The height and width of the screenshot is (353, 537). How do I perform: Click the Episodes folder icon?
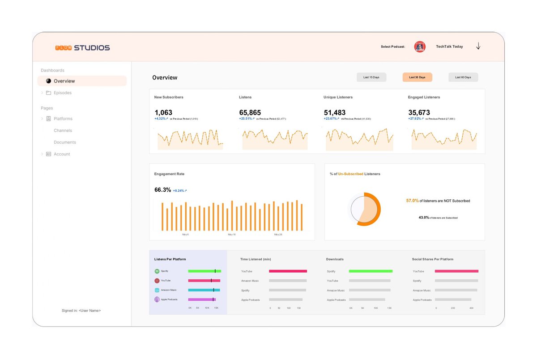click(49, 92)
